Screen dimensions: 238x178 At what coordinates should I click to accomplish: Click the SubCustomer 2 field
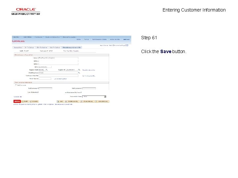(89, 88)
